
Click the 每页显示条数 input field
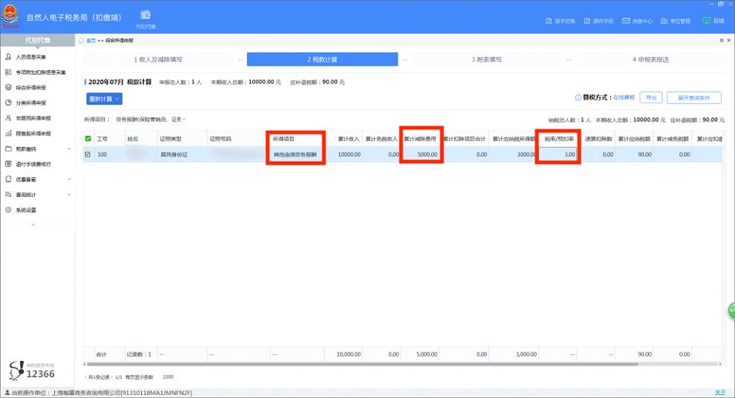167,377
